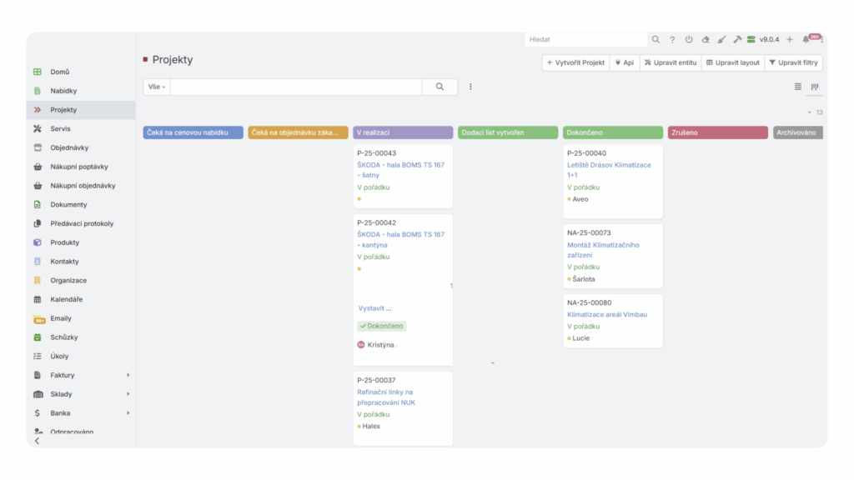Click the magnifier button beside the filter field
Image resolution: width=854 pixels, height=480 pixels.
click(x=440, y=87)
